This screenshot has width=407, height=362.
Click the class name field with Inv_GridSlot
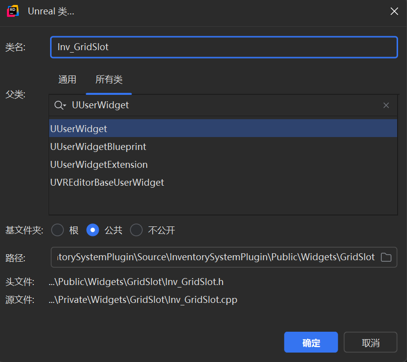224,47
